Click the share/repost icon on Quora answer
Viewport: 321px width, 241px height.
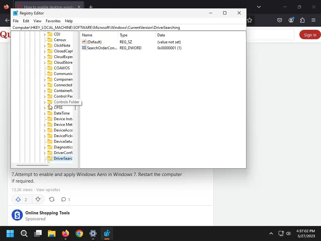click(52, 199)
